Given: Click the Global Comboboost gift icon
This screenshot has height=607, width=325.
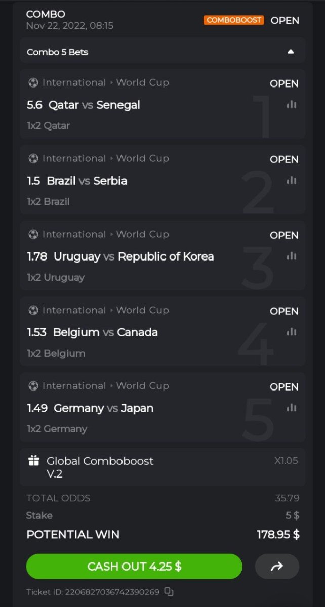Looking at the screenshot, I should point(34,461).
